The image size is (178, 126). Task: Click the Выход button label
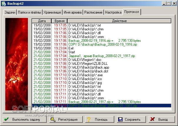[163, 120]
